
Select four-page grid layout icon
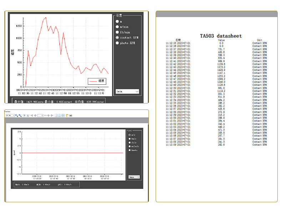point(63,116)
